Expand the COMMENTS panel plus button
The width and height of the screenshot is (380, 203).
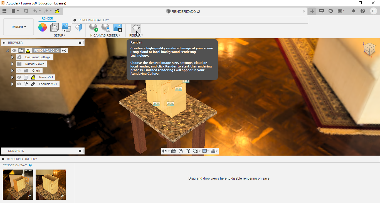click(x=80, y=151)
